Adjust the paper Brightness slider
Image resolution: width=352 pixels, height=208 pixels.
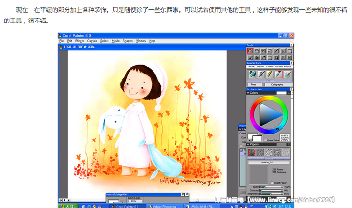tap(271, 194)
